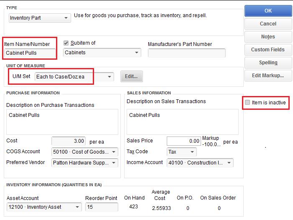Enable the Item is inactive checkbox
293x220 pixels.
(x=247, y=102)
